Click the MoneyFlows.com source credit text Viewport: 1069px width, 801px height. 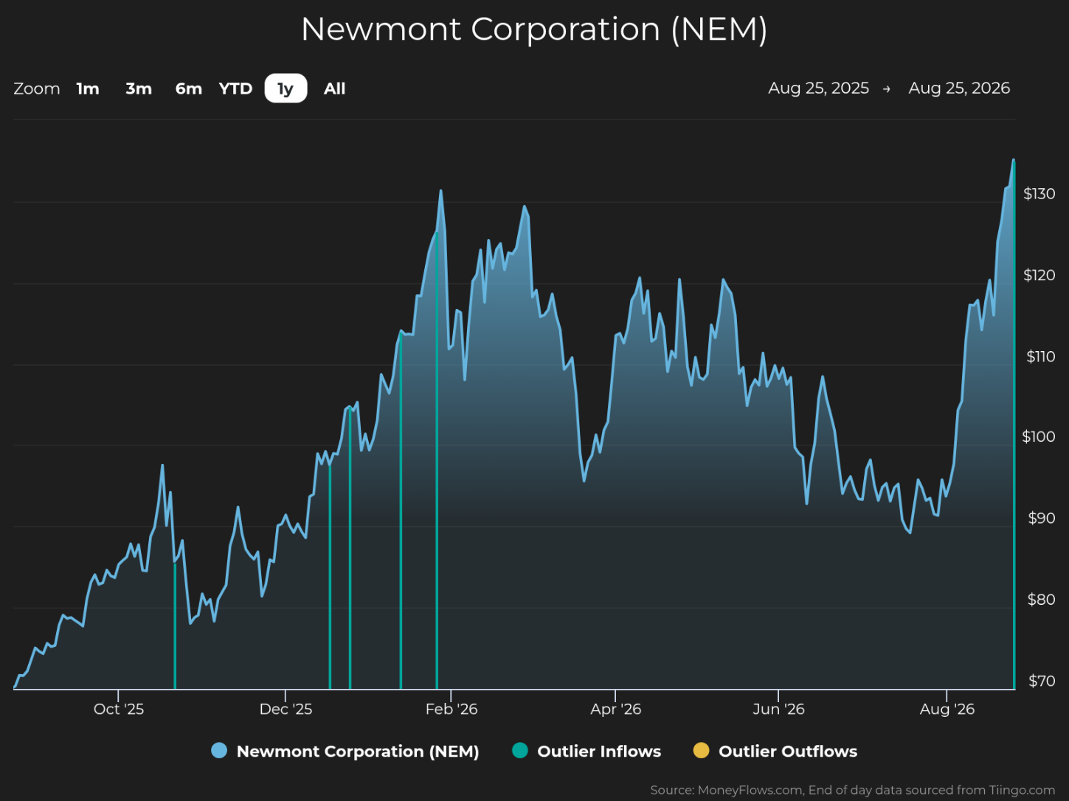853,790
